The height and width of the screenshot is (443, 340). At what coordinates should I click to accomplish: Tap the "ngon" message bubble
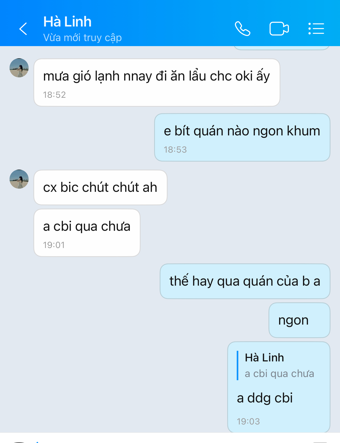click(x=299, y=320)
